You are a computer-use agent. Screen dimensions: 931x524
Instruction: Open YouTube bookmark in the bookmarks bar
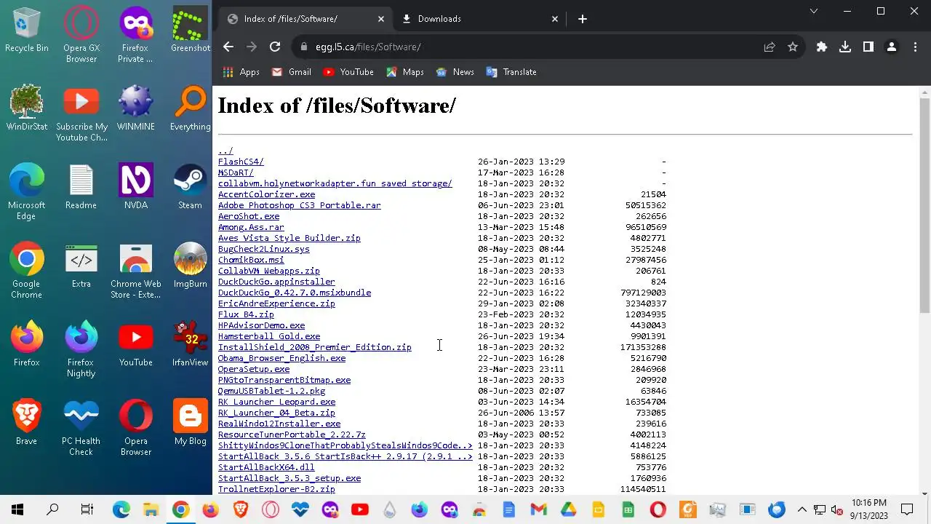(348, 72)
